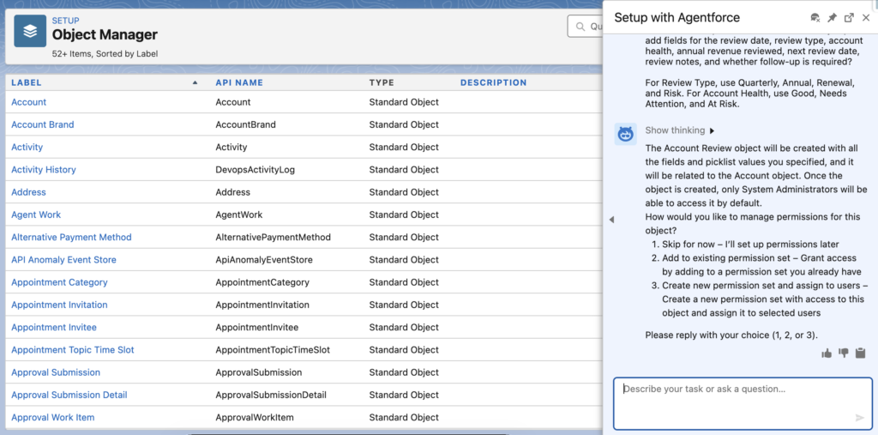Expand the Show thinking disclosure

pyautogui.click(x=680, y=130)
